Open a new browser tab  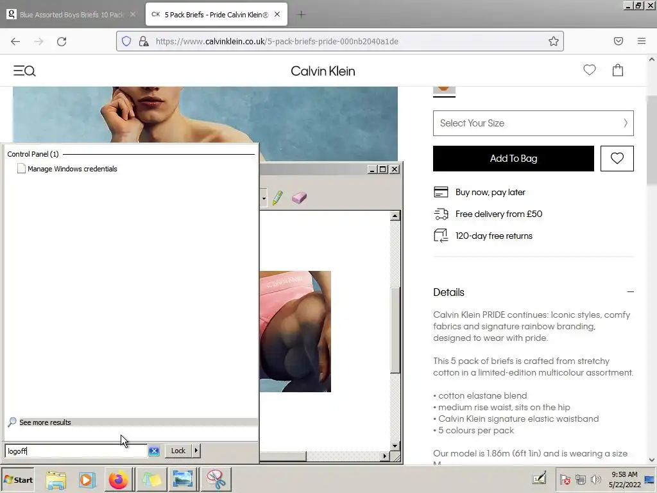click(301, 15)
